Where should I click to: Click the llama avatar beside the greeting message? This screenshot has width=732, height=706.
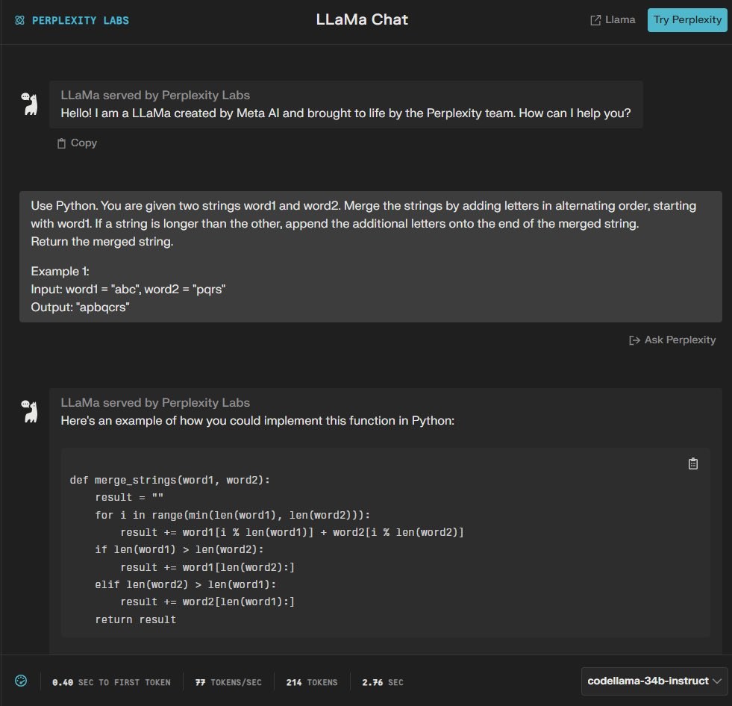(29, 103)
